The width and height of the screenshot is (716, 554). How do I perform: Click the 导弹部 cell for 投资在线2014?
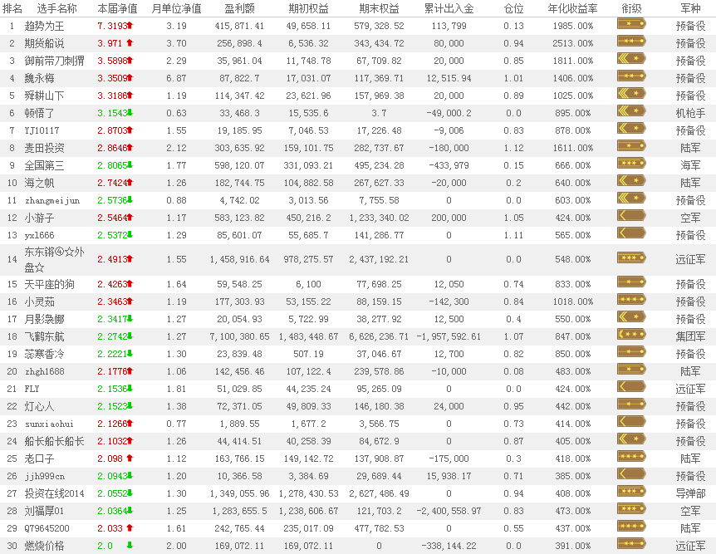point(690,493)
